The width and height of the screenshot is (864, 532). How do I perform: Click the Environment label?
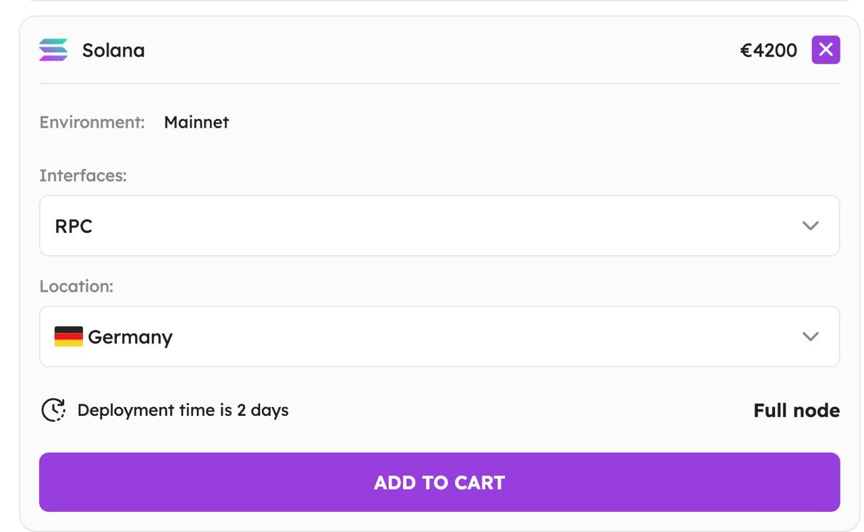pos(92,122)
